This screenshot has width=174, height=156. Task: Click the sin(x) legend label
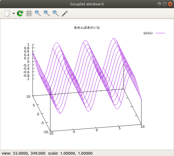pyautogui.click(x=148, y=33)
